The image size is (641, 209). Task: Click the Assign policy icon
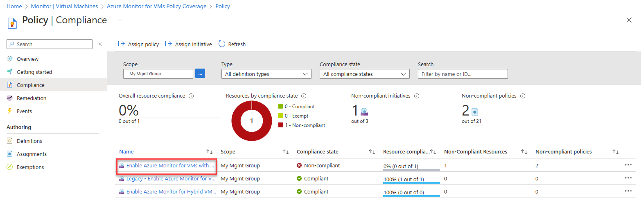[x=121, y=44]
